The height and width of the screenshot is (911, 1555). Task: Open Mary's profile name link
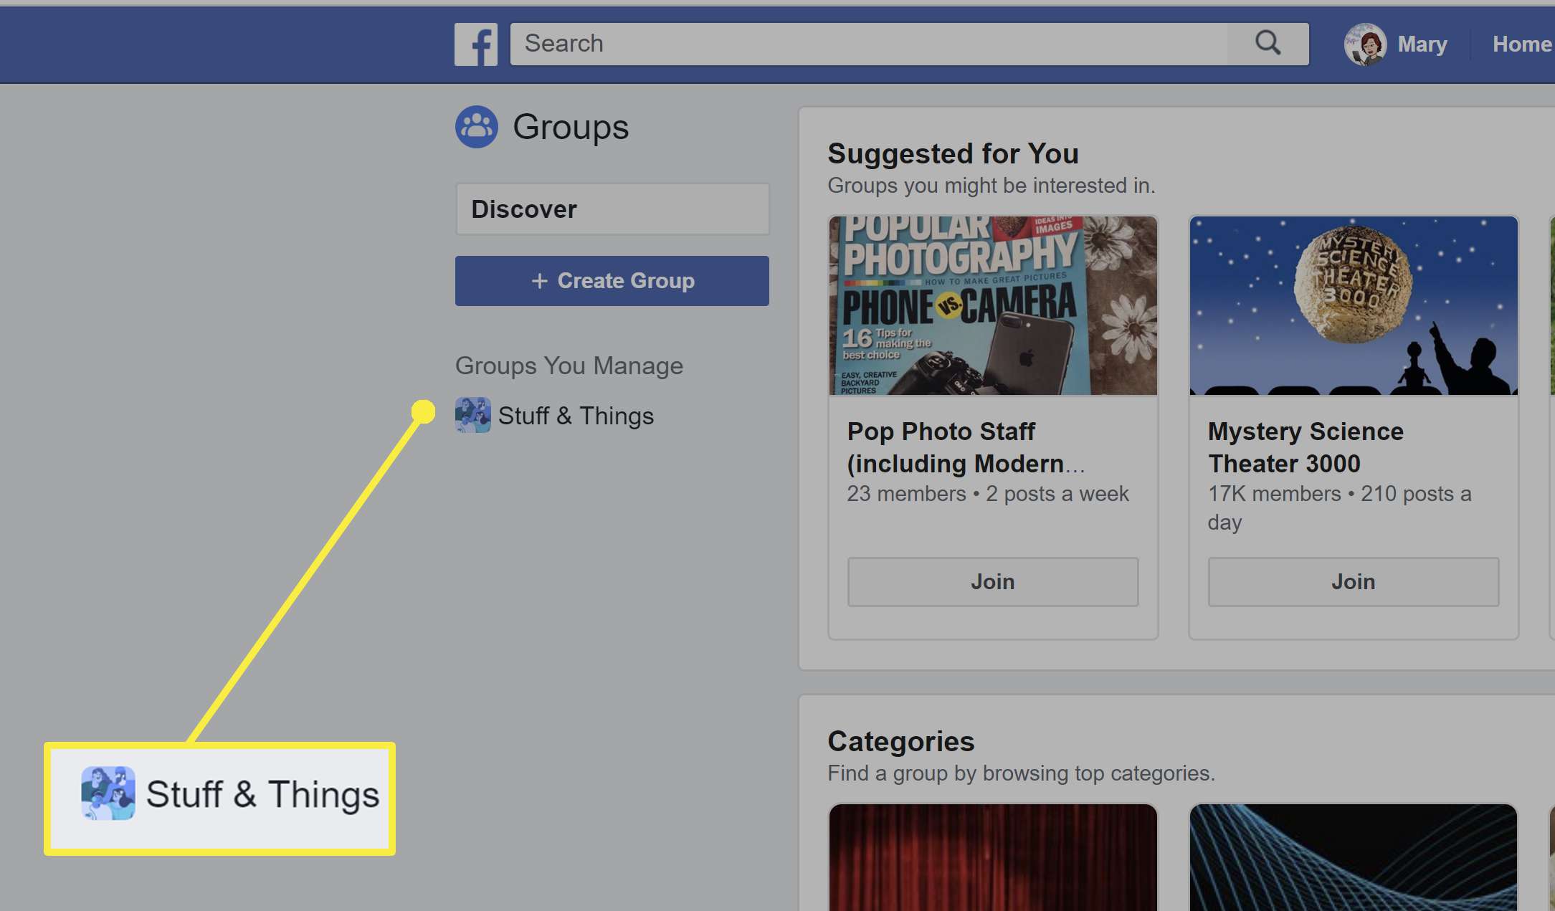click(1422, 44)
